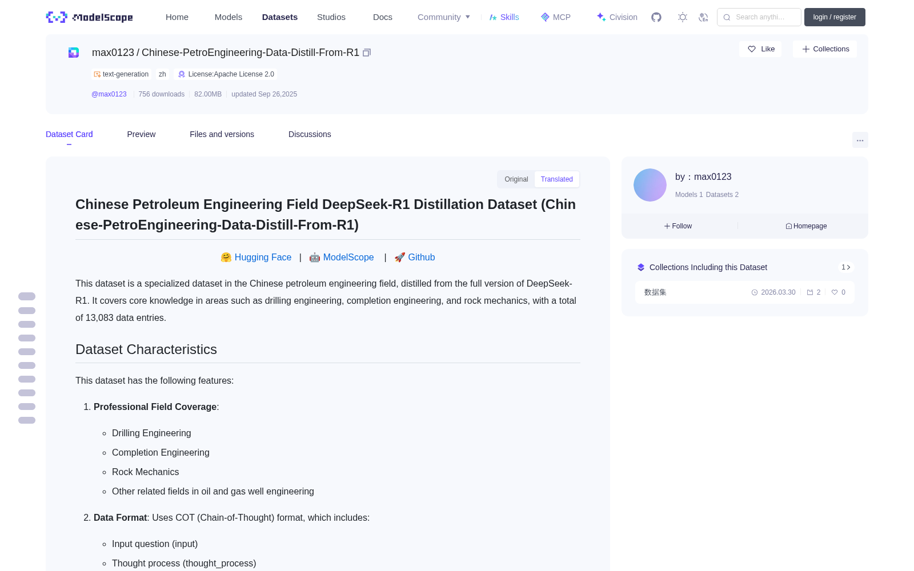The width and height of the screenshot is (914, 571).
Task: Click the plus icon on Collections button
Action: [806, 49]
